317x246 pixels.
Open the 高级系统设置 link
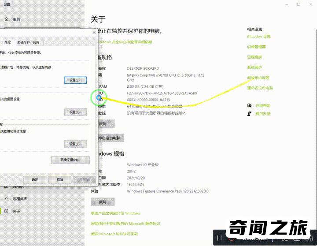click(x=258, y=78)
